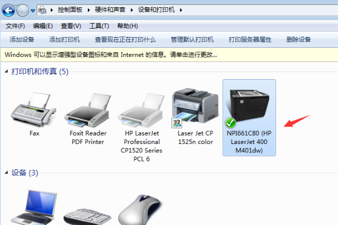Open dropdown arrow before 控制面板 breadcrumb

[x=52, y=10]
